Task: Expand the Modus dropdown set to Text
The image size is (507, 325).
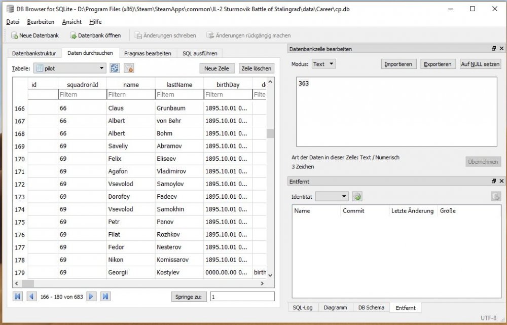Action: click(x=323, y=64)
